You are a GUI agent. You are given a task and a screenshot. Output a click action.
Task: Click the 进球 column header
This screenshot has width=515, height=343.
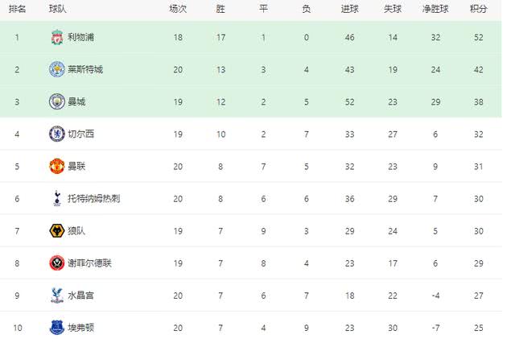coord(349,9)
